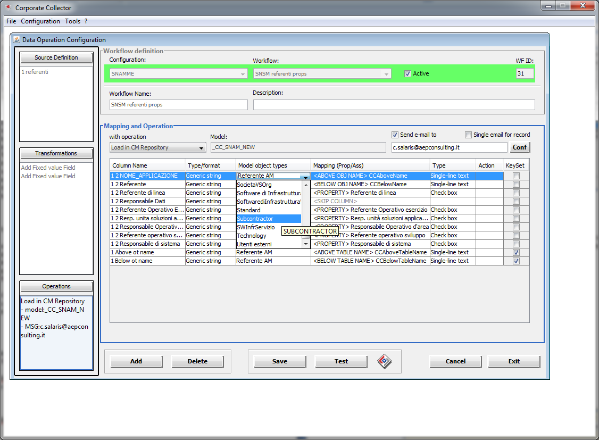Click the Conf button next to email

520,147
